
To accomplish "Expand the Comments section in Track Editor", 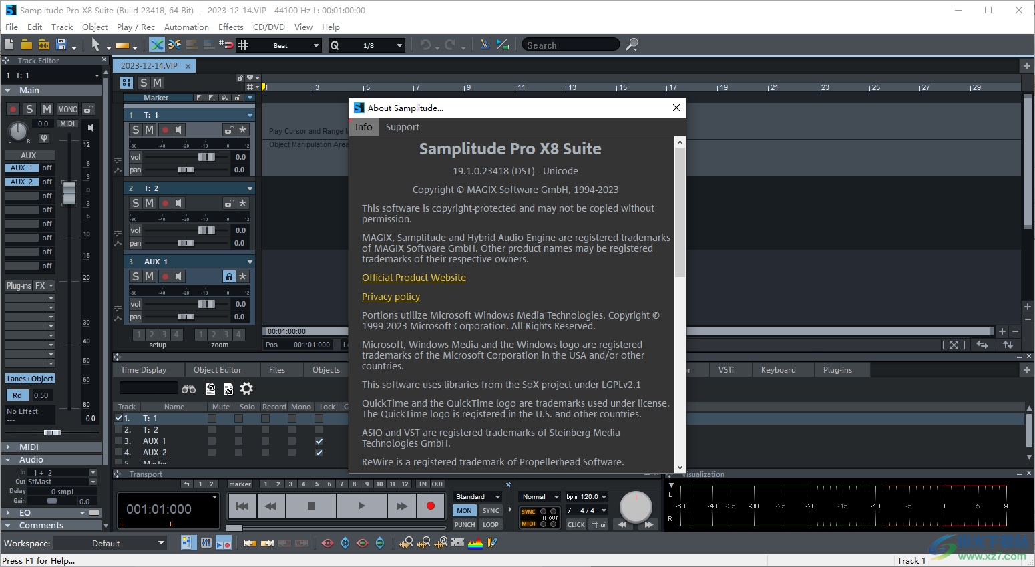I will click(8, 525).
